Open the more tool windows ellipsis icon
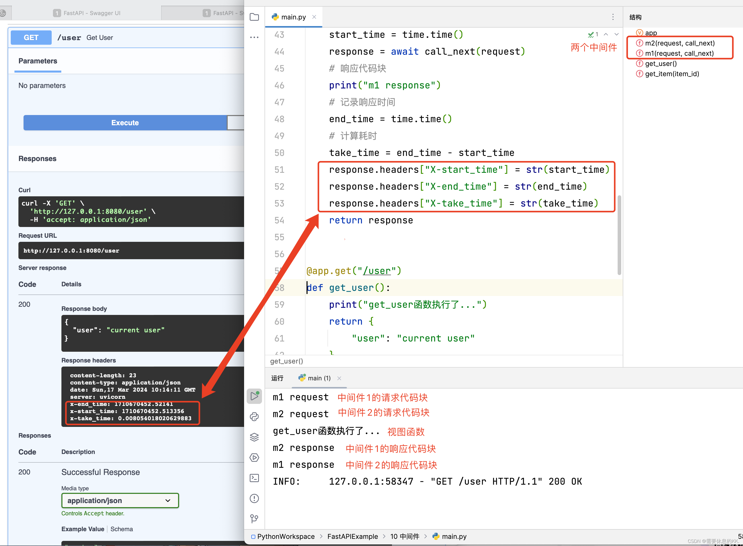Image resolution: width=743 pixels, height=546 pixels. (x=254, y=37)
